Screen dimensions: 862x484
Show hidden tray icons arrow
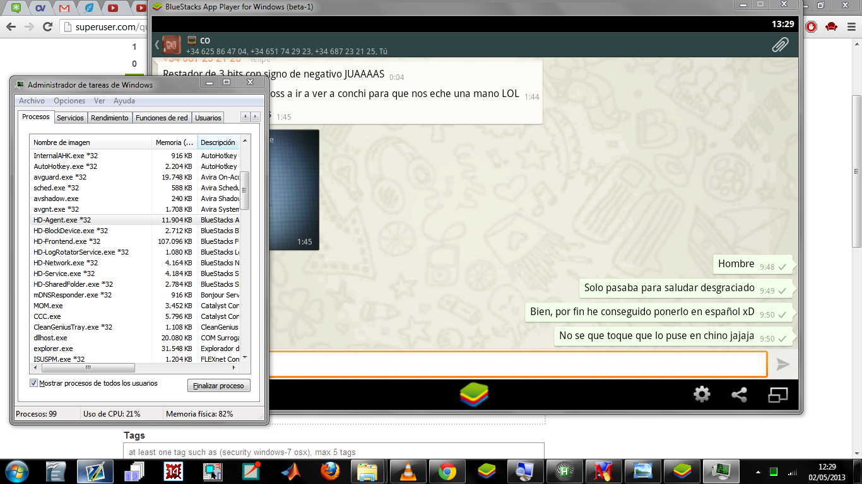758,471
